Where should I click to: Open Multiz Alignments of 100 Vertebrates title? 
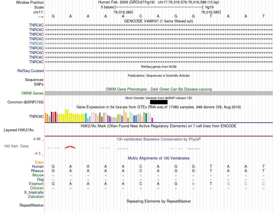(159, 158)
